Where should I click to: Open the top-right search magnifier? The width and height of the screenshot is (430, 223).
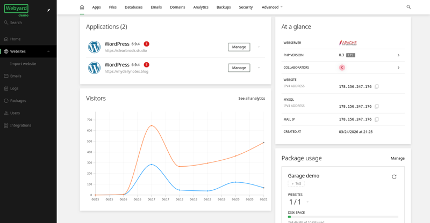[x=408, y=7]
